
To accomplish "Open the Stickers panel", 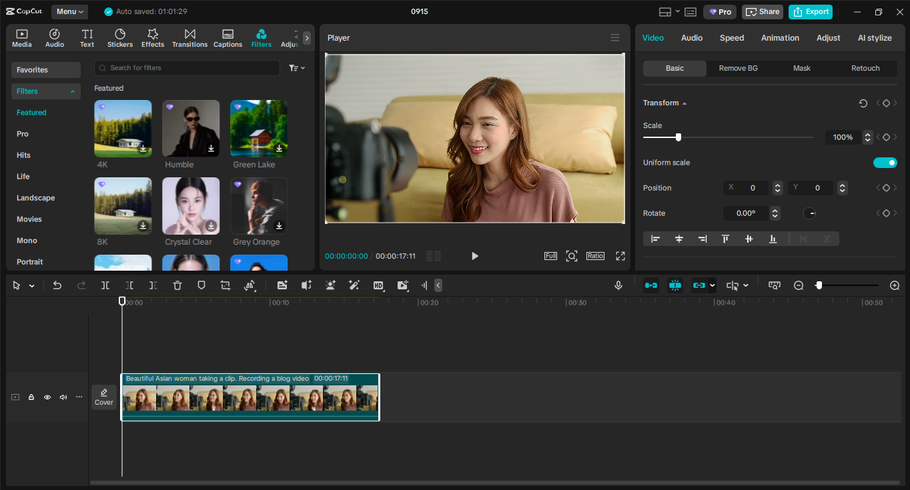I will coord(120,37).
